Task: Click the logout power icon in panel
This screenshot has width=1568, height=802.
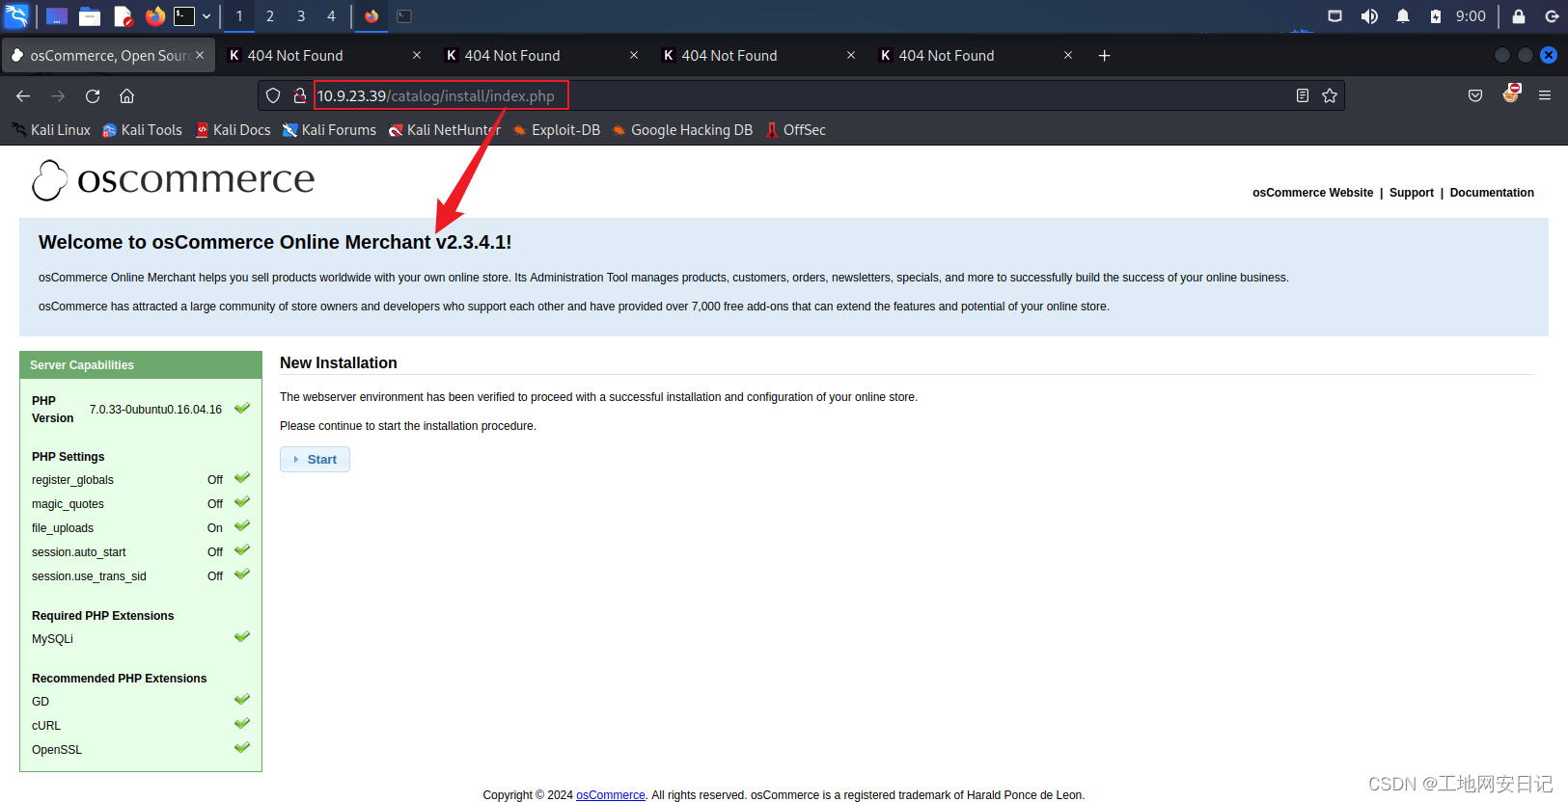Action: click(x=1552, y=16)
